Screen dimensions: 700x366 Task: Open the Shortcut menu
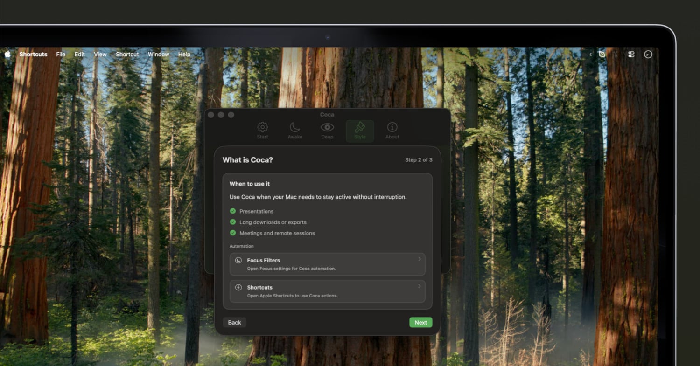tap(127, 55)
